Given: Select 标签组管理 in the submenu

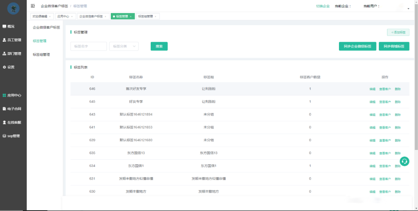Looking at the screenshot, I should (41, 54).
